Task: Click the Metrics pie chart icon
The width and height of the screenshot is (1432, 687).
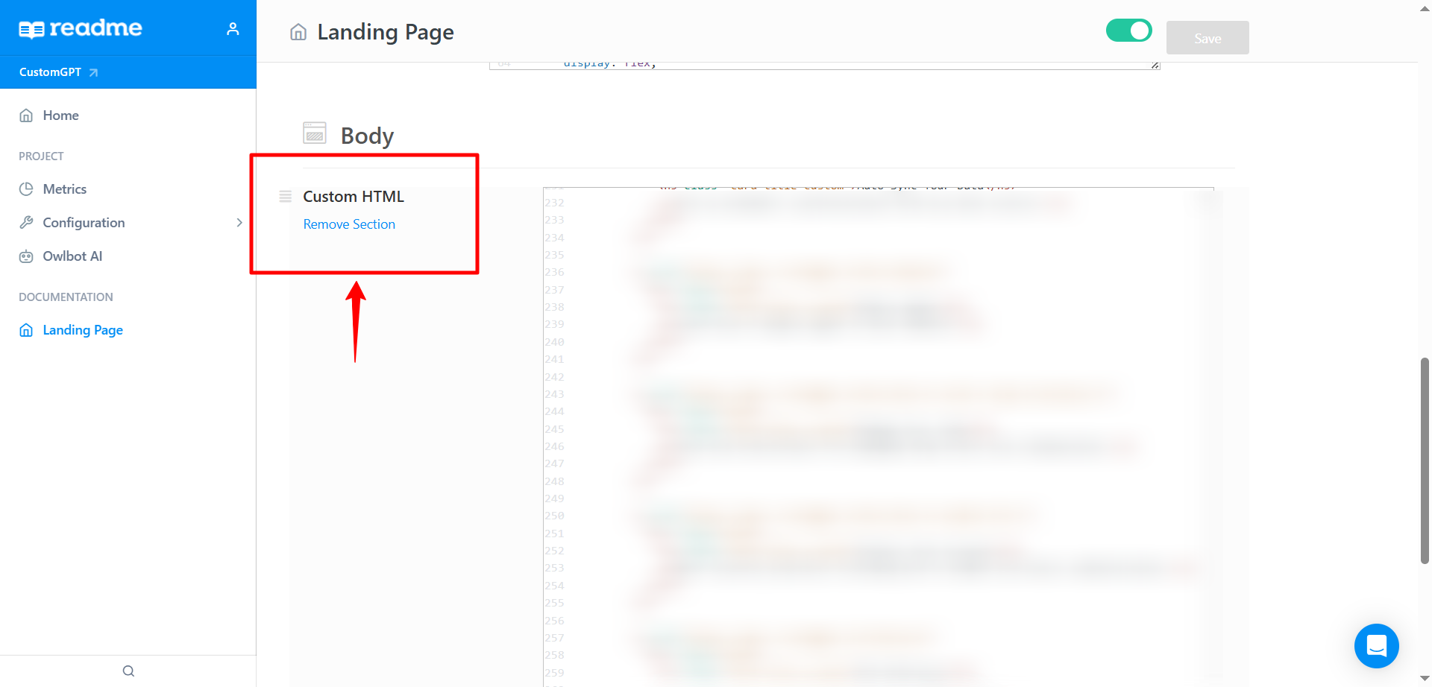Action: pos(26,189)
